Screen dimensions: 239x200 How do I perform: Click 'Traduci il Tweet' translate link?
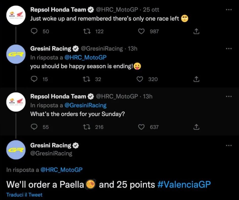(24, 195)
